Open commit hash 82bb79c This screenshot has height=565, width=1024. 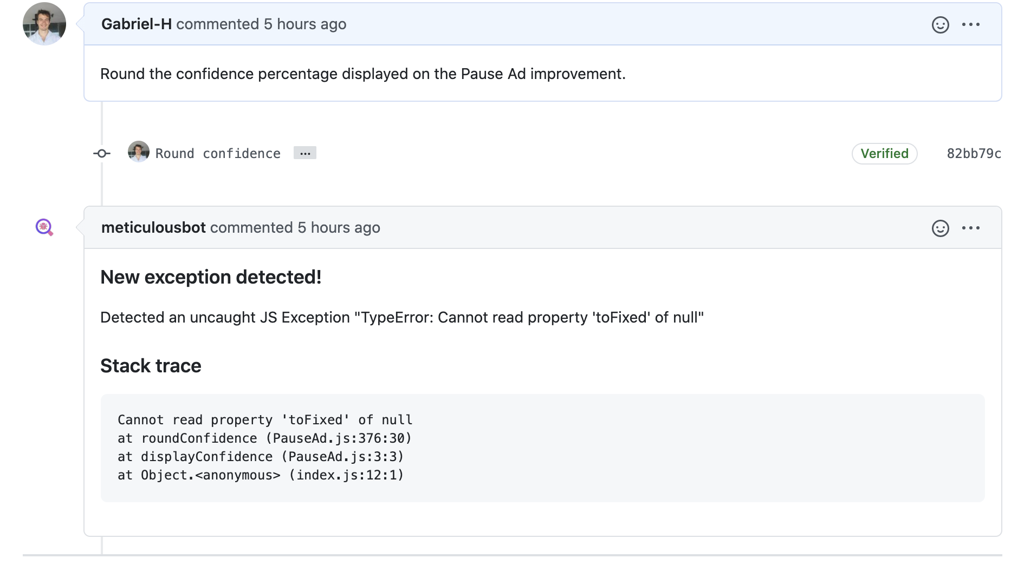pyautogui.click(x=974, y=154)
